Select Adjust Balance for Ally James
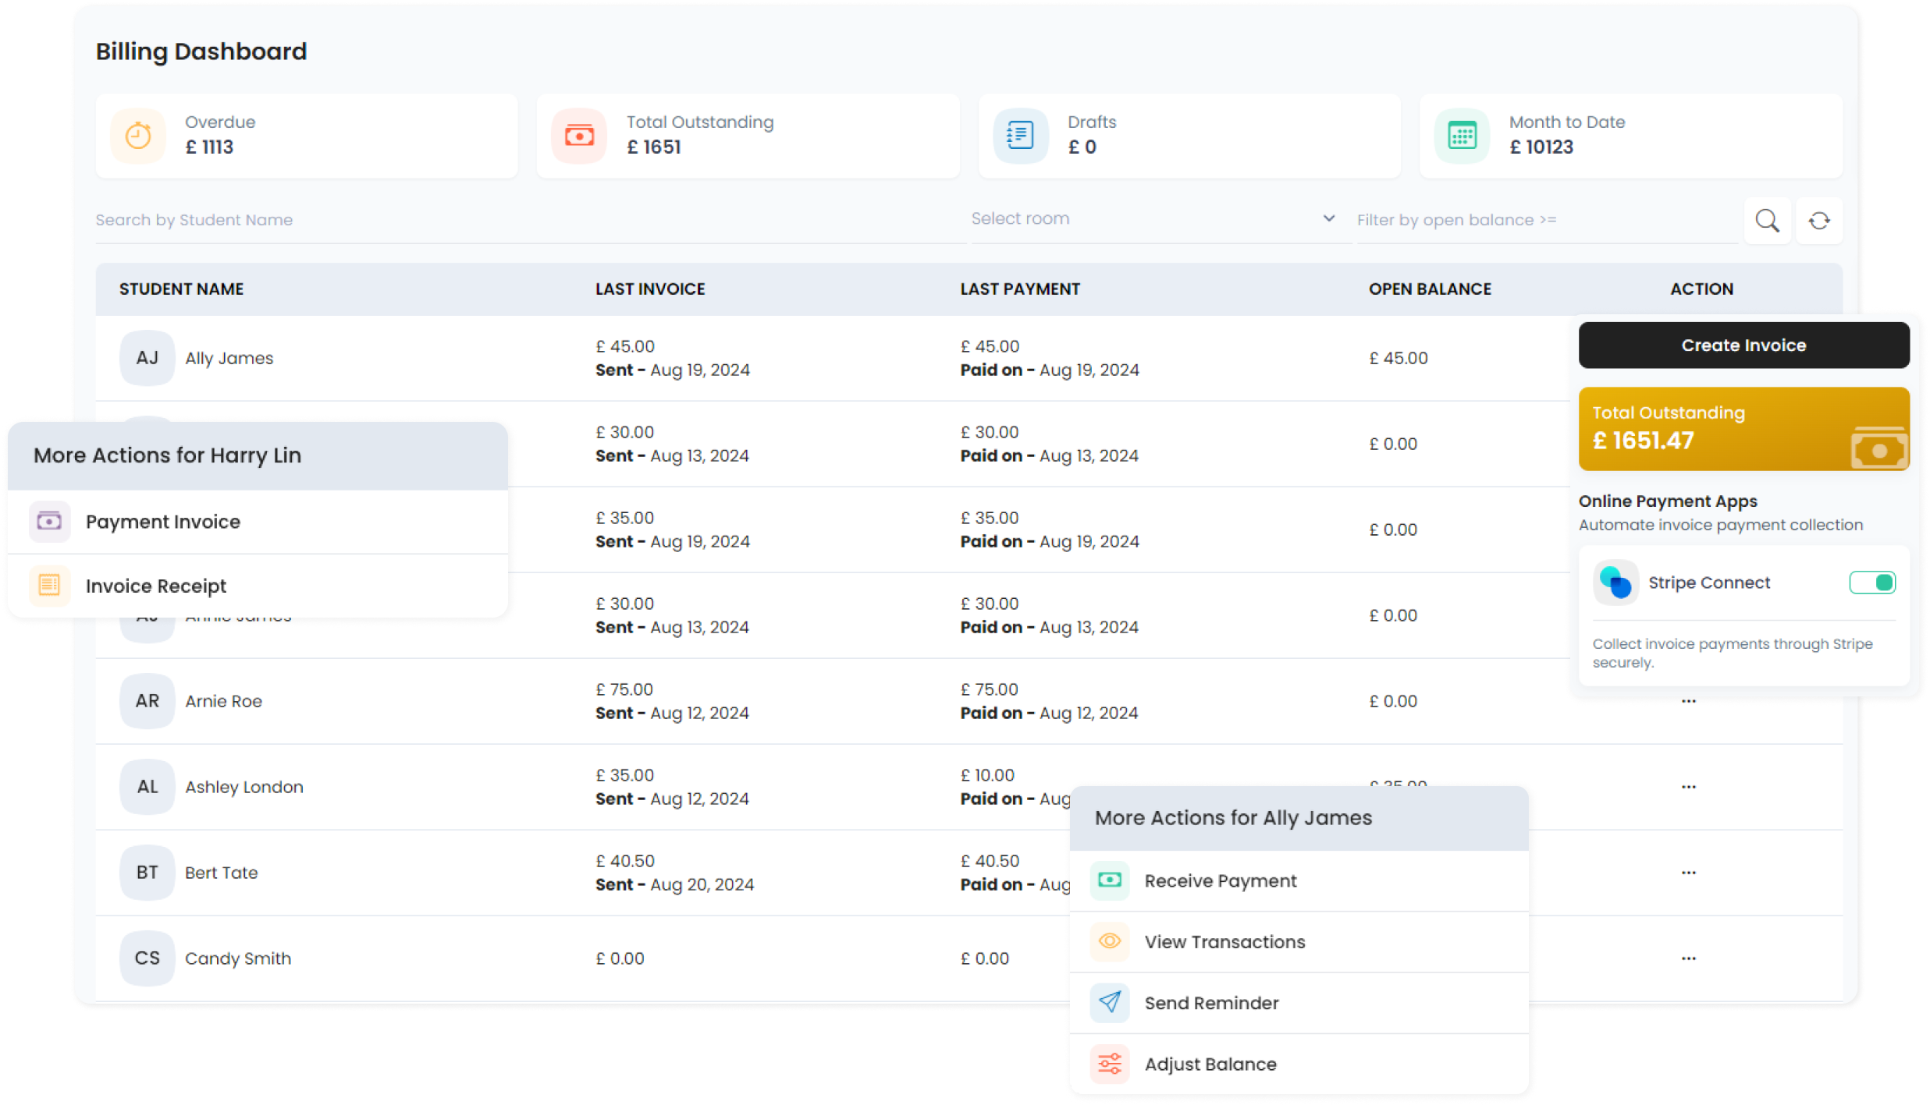The width and height of the screenshot is (1930, 1105). click(x=1210, y=1063)
